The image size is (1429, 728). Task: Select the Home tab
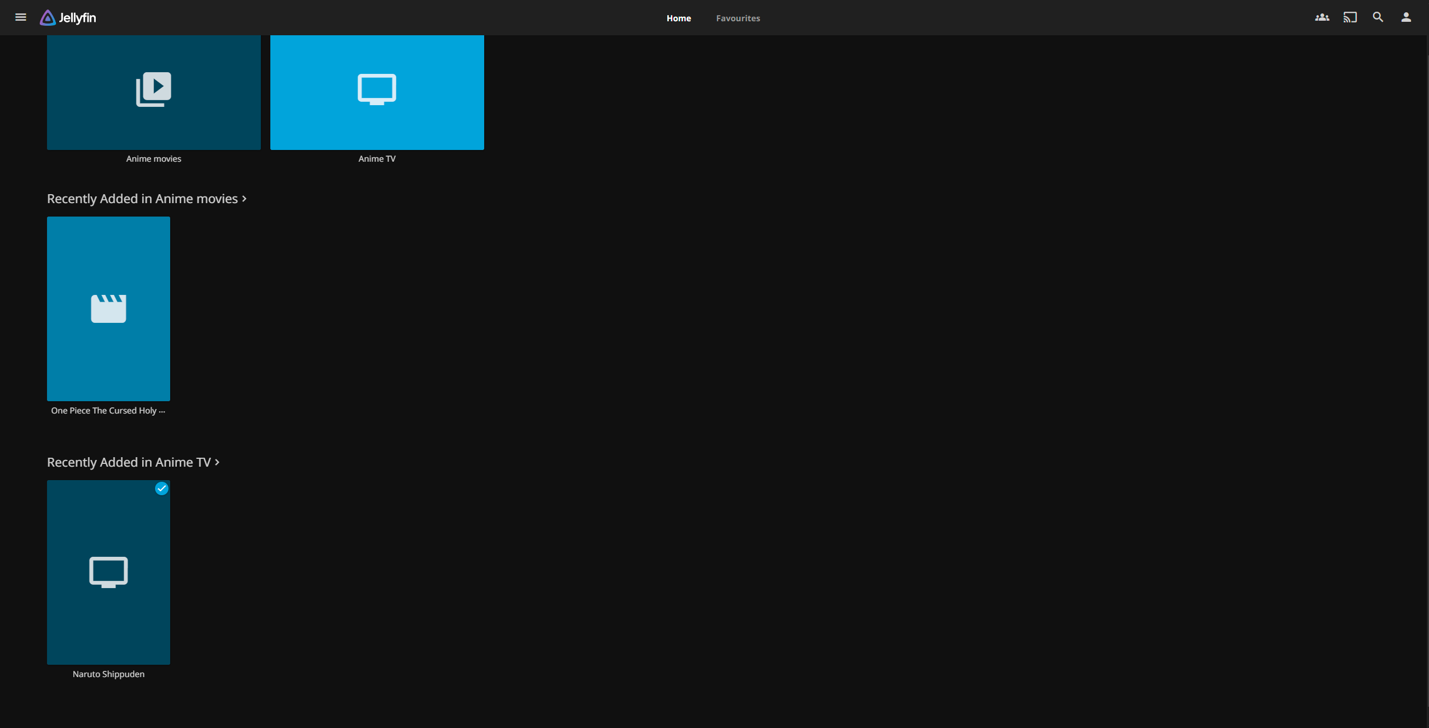click(678, 18)
